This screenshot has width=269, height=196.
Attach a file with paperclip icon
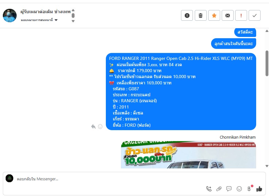[219, 189]
